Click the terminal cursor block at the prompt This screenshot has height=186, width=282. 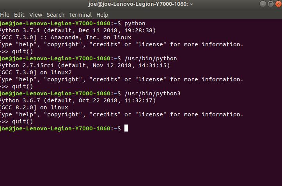[x=126, y=128]
